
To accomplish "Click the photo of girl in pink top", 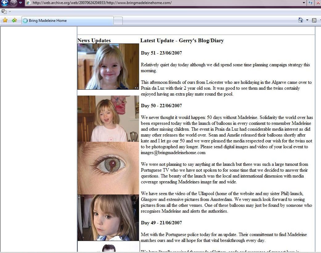I will [x=108, y=119].
